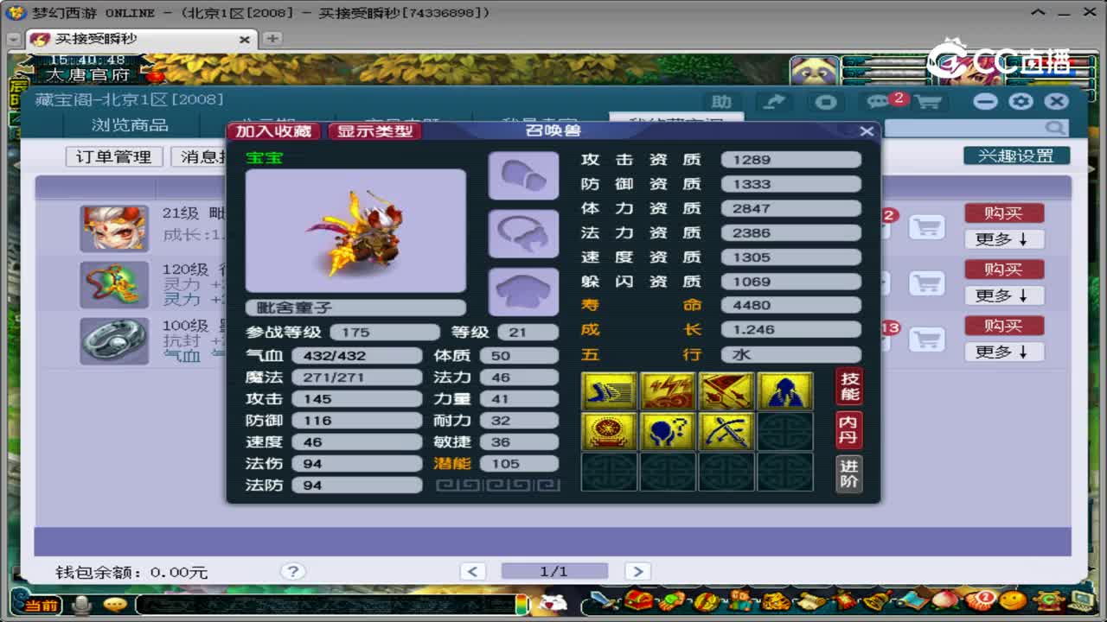The height and width of the screenshot is (622, 1107).
Task: Click the 当前 channel button in chat bar
Action: [41, 605]
